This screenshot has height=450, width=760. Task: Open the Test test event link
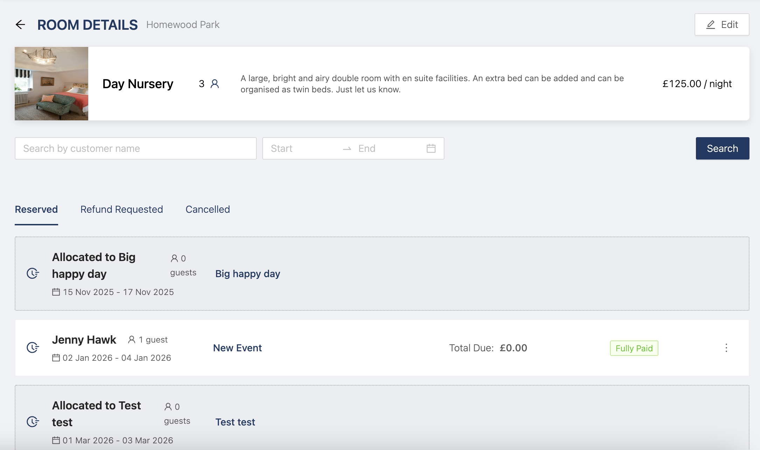235,422
